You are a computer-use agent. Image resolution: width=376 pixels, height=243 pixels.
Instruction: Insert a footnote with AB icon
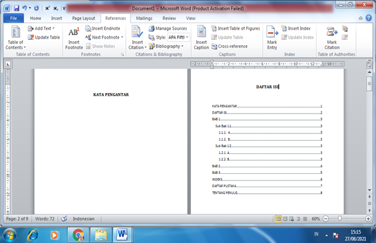74,38
